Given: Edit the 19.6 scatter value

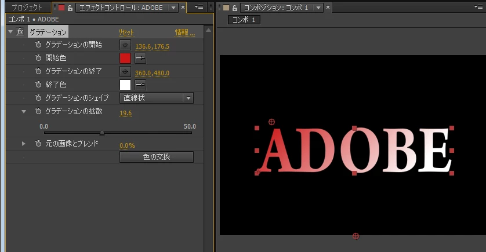Looking at the screenshot, I should 125,113.
